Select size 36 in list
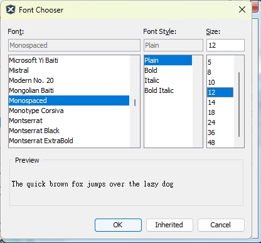Image resolution: width=261 pixels, height=243 pixels. coord(220,132)
